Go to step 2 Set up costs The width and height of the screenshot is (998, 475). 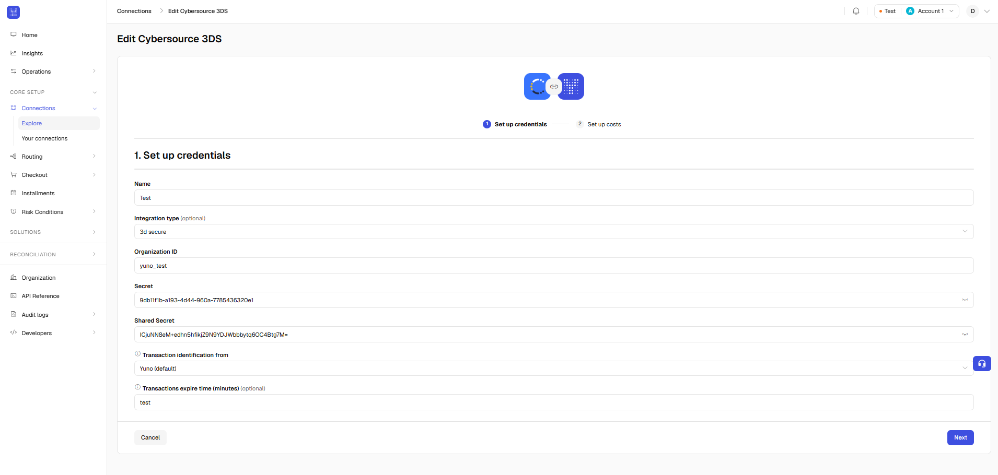pyautogui.click(x=599, y=124)
